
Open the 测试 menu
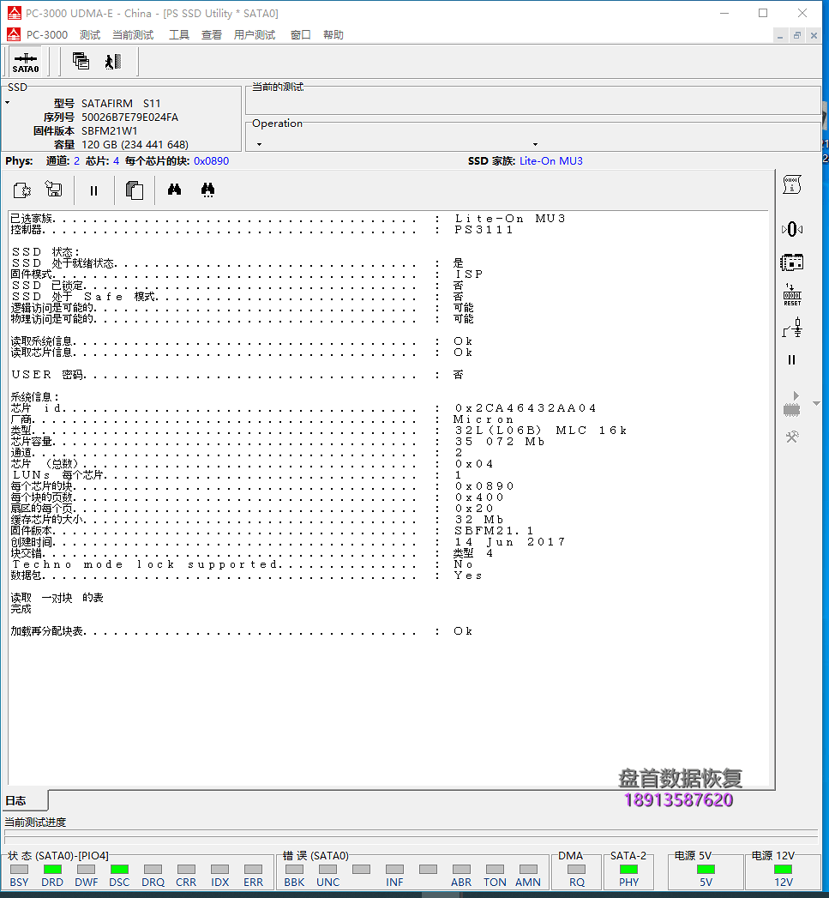click(x=90, y=35)
